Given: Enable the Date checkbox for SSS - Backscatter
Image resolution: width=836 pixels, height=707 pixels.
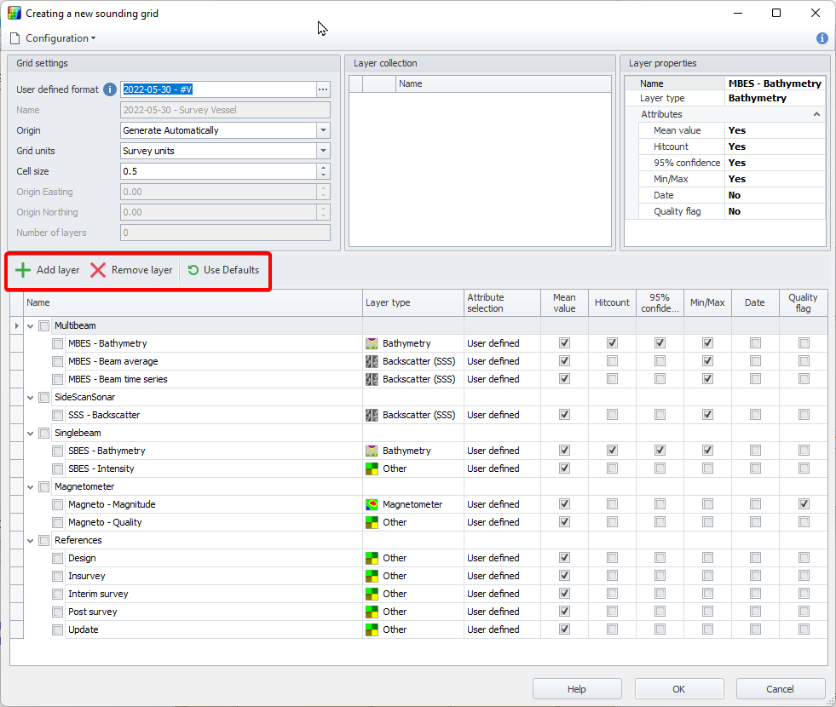Looking at the screenshot, I should tap(755, 415).
